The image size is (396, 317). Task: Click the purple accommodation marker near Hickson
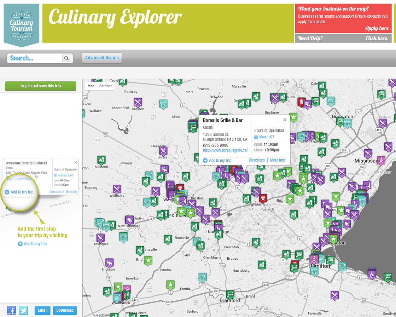[109, 263]
